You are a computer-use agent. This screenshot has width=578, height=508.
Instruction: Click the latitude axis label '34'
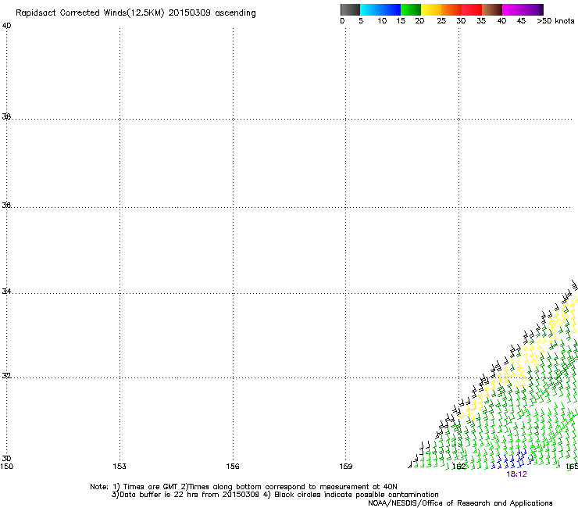click(x=6, y=292)
